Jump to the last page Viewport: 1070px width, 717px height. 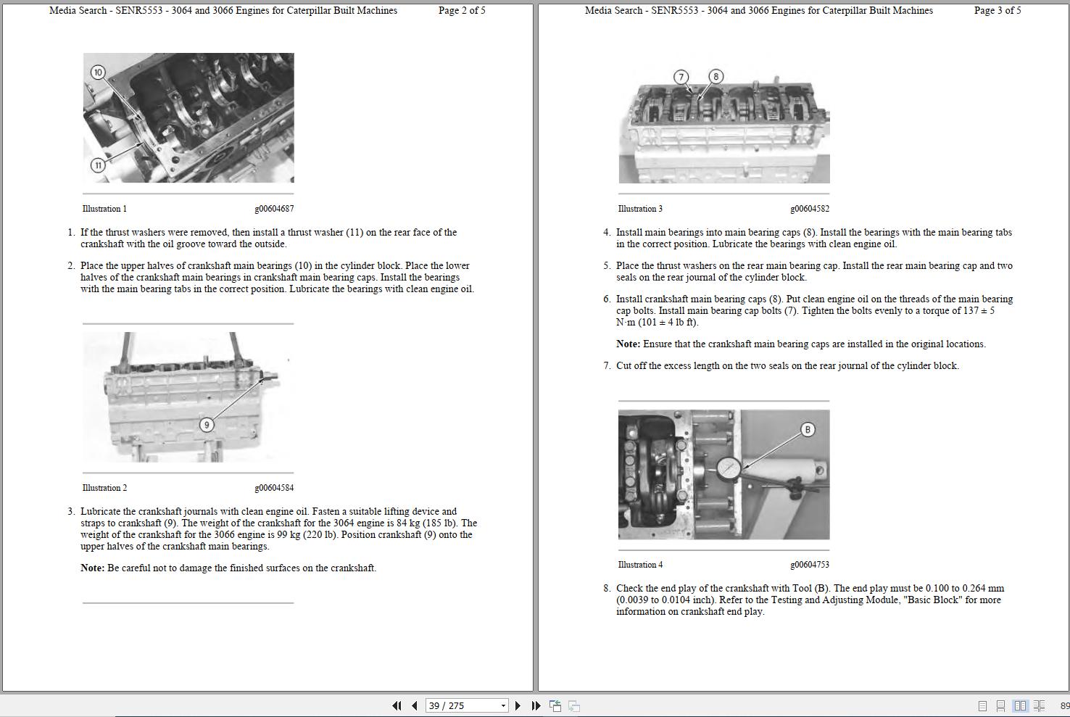535,705
